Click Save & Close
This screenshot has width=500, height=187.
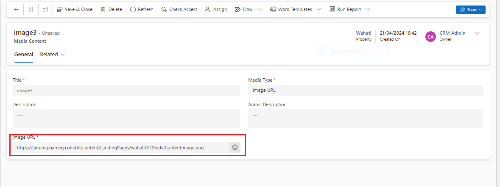click(75, 9)
